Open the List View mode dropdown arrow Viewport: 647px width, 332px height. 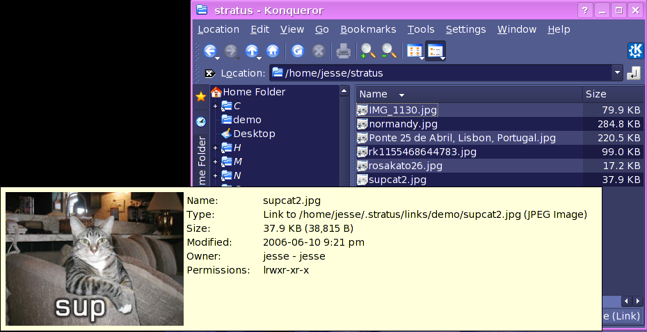click(x=442, y=58)
